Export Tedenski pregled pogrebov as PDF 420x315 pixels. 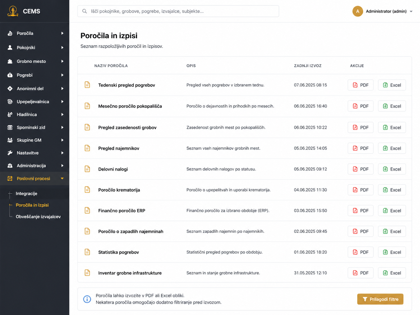coord(361,85)
